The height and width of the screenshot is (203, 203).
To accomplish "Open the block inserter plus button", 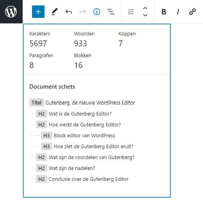I will (38, 12).
